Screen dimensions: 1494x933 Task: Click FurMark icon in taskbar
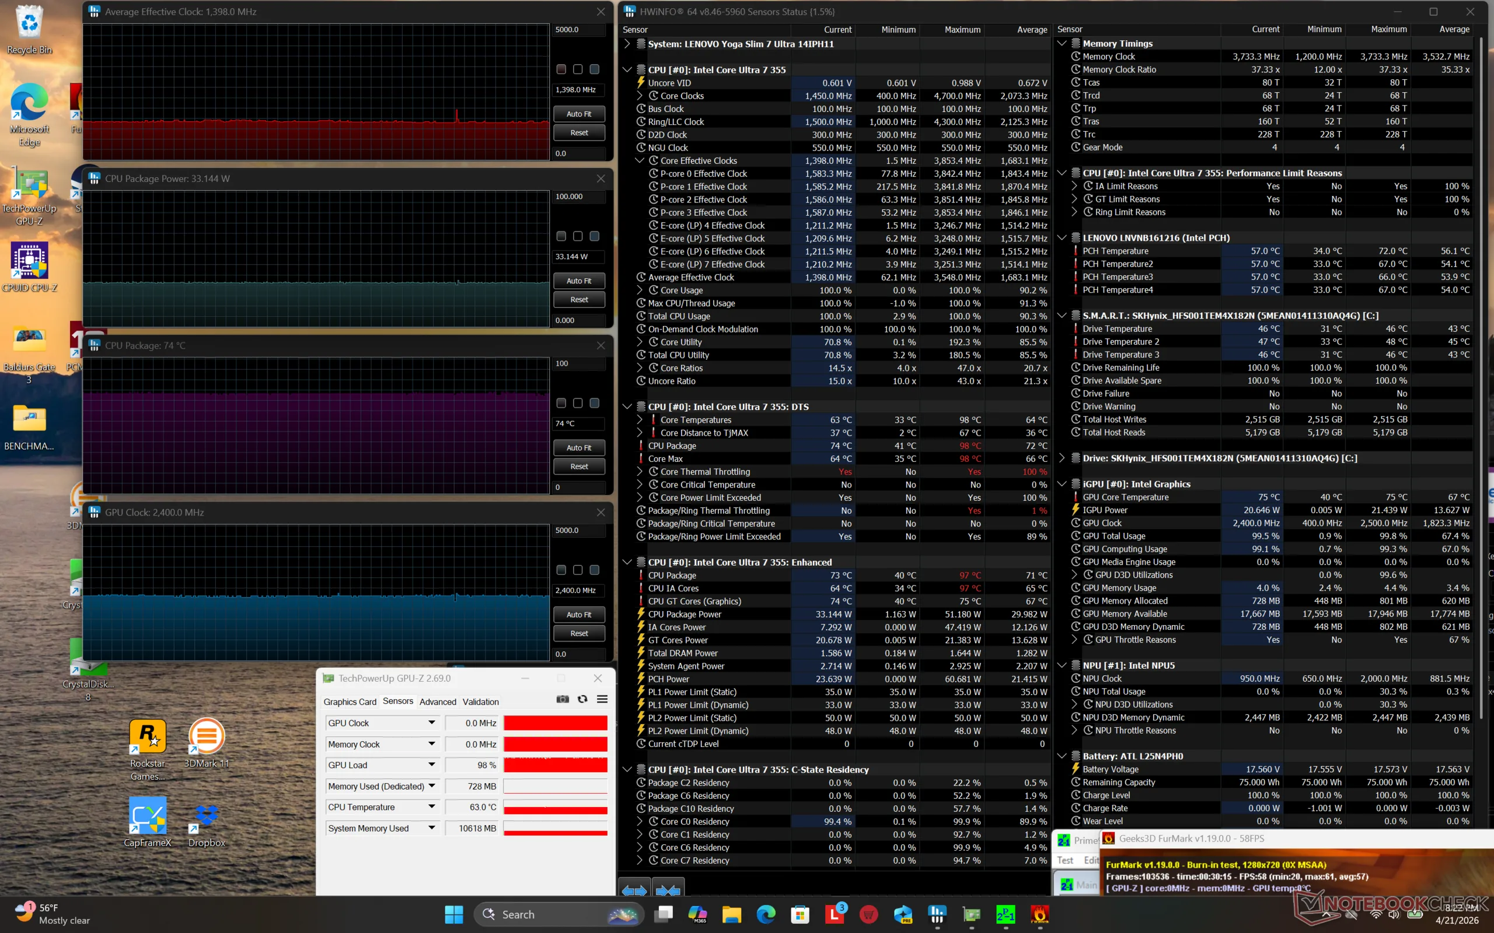click(x=1039, y=914)
